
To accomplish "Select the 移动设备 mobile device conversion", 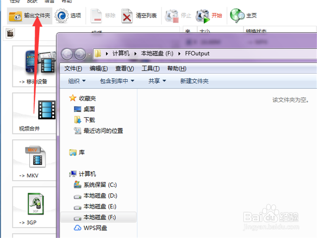I will (x=34, y=67).
